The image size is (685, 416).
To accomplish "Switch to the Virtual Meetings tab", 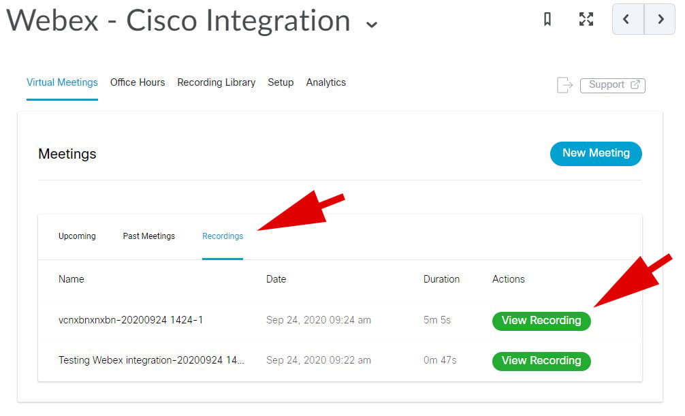I will pos(62,82).
